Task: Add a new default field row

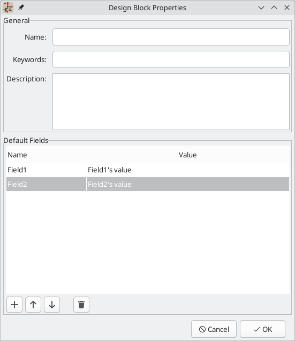Action: 14,305
